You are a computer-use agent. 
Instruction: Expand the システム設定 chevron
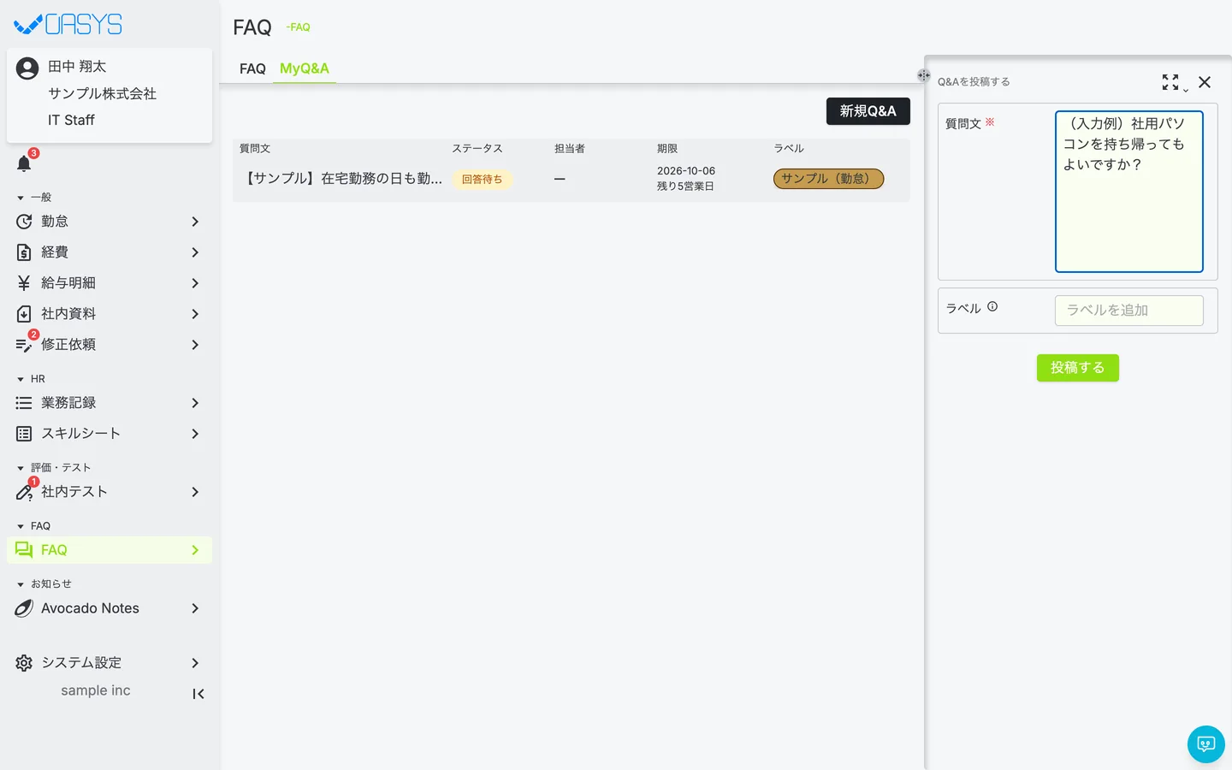pos(195,663)
